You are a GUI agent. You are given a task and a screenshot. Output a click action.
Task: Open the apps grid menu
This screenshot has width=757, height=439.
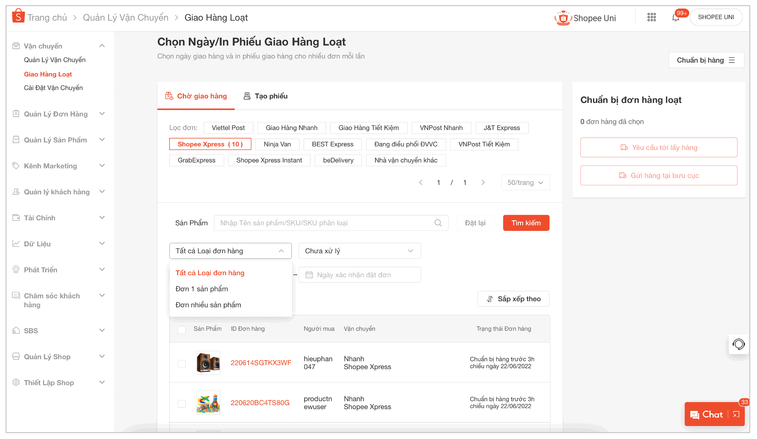[x=651, y=17]
